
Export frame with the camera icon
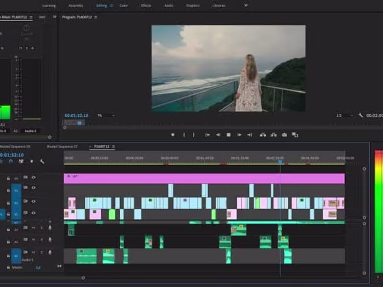284,135
